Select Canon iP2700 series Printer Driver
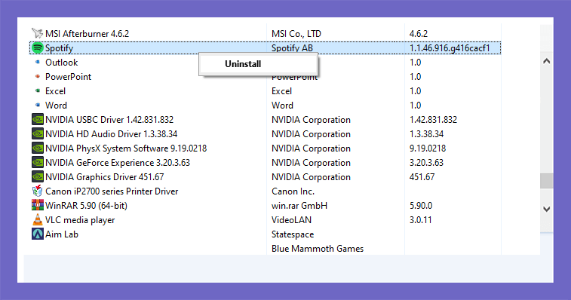This screenshot has height=300, width=571. pos(112,191)
